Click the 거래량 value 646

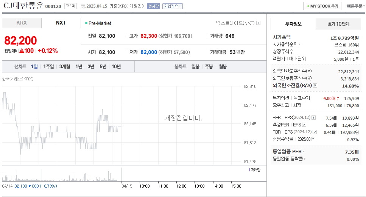coord(230,36)
